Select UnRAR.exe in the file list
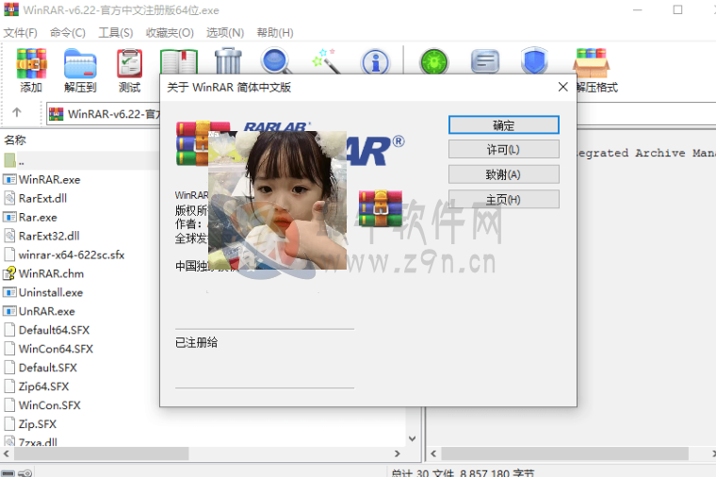 click(x=46, y=311)
